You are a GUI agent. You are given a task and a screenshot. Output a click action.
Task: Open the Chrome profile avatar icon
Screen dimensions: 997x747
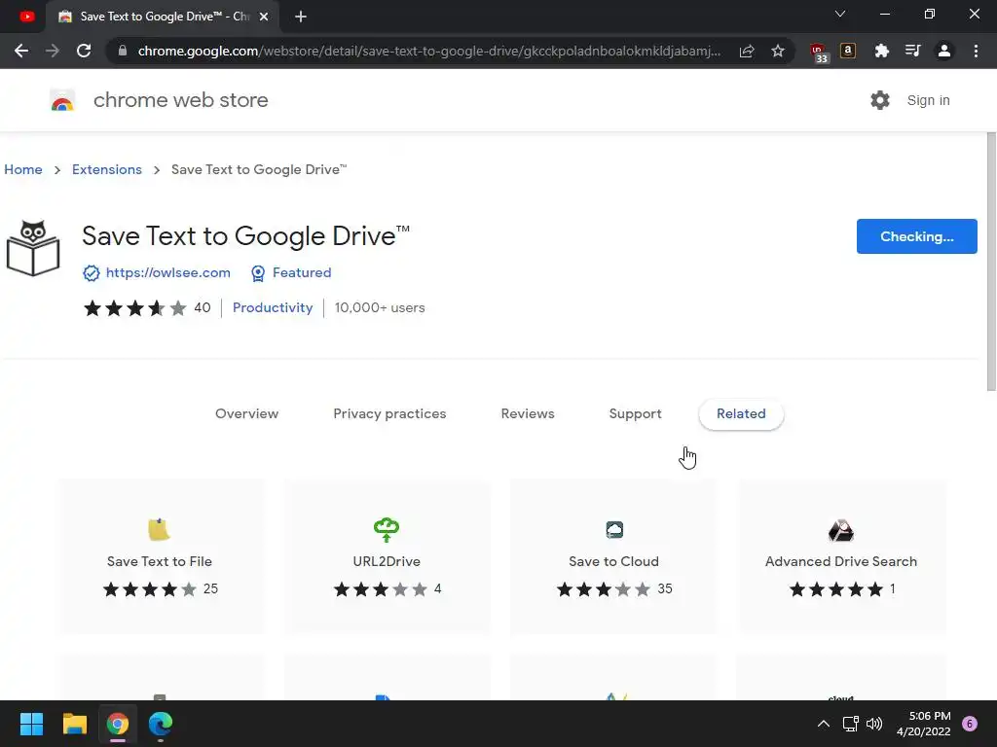coord(944,51)
